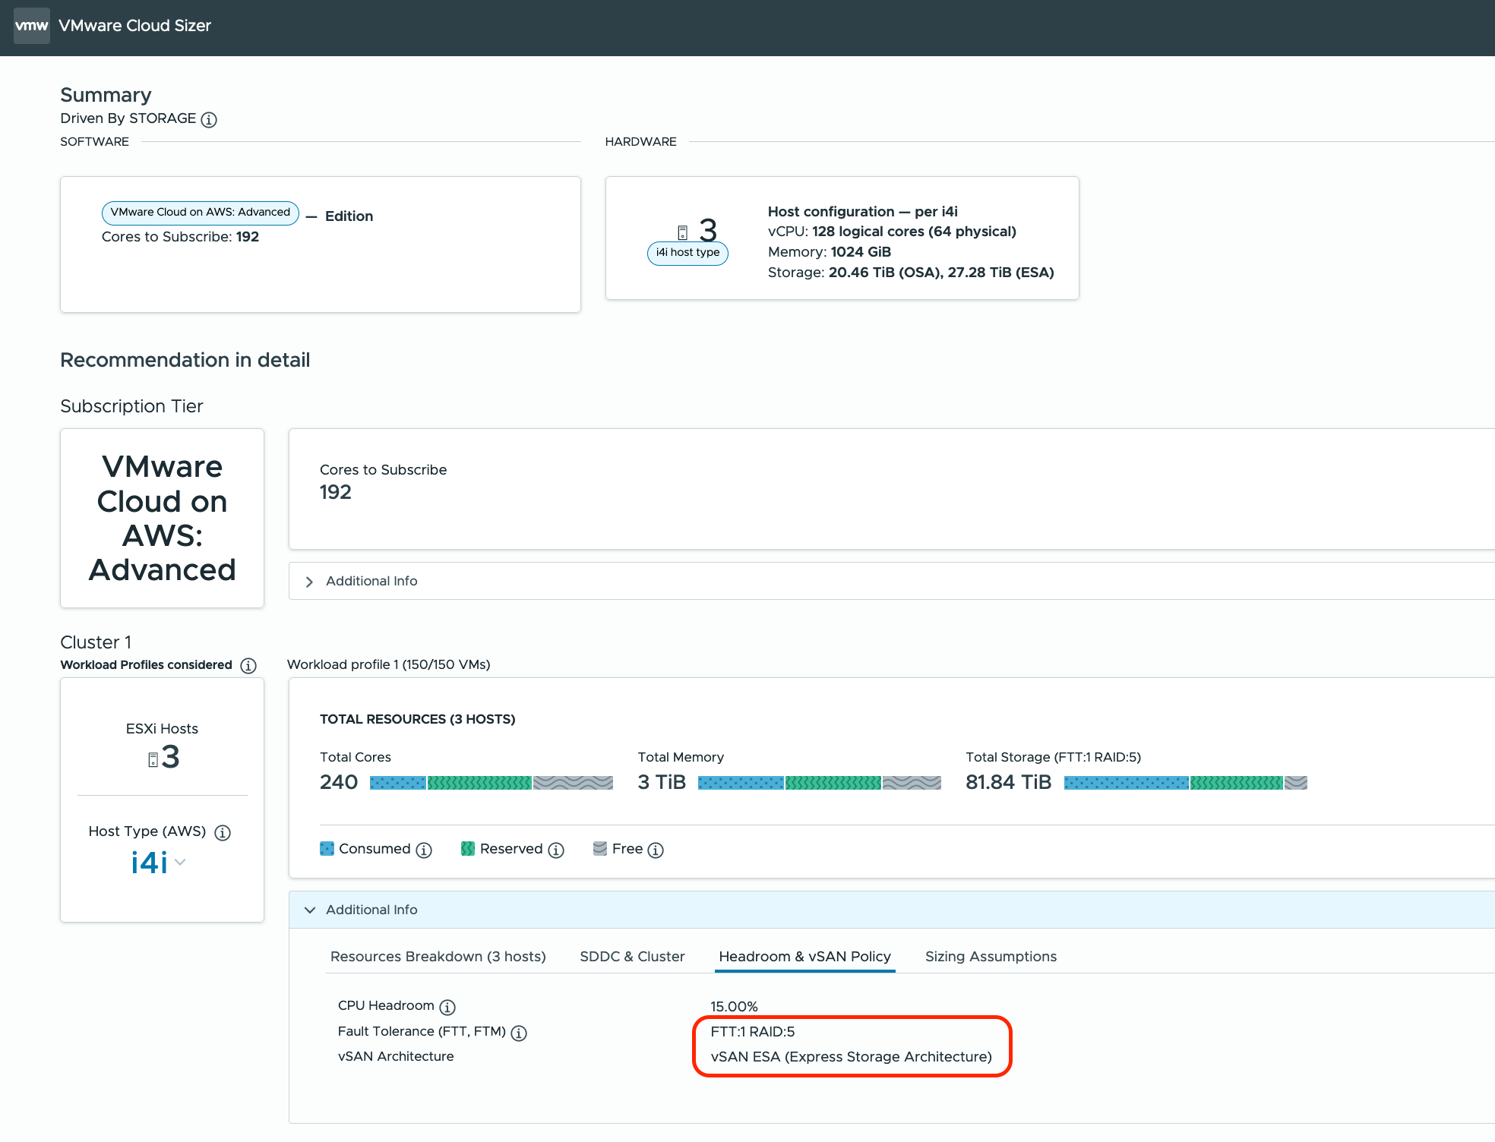Click the info icon beside Workload Profiles considered

(x=248, y=666)
